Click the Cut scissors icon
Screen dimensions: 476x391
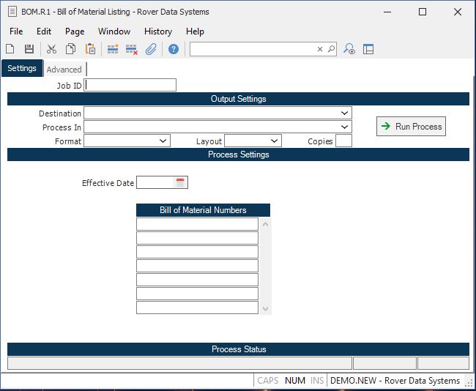pyautogui.click(x=51, y=49)
